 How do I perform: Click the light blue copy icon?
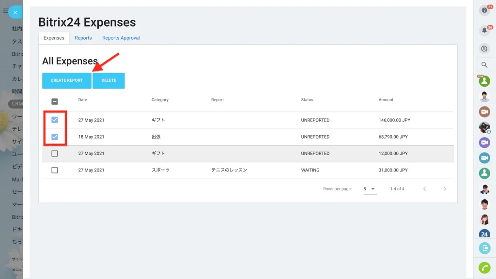[x=484, y=248]
